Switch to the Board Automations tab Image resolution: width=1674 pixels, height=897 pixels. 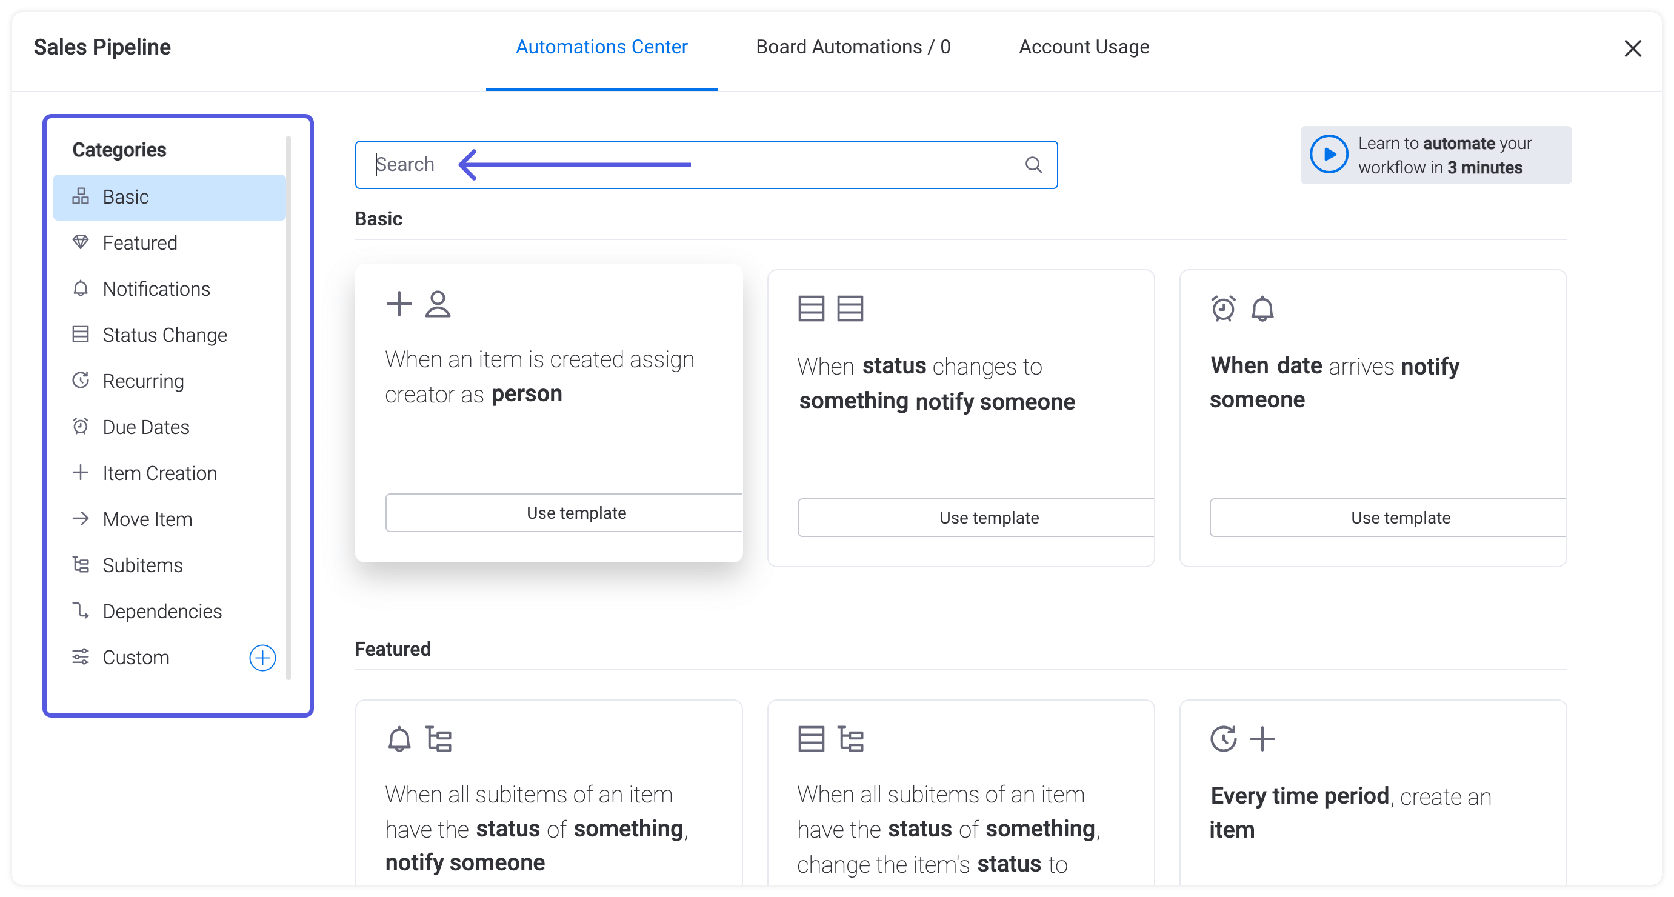click(853, 46)
